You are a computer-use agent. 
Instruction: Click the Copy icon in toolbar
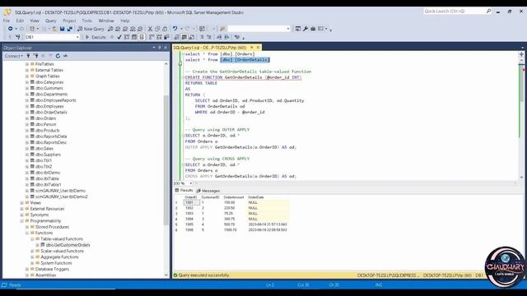[x=157, y=29]
